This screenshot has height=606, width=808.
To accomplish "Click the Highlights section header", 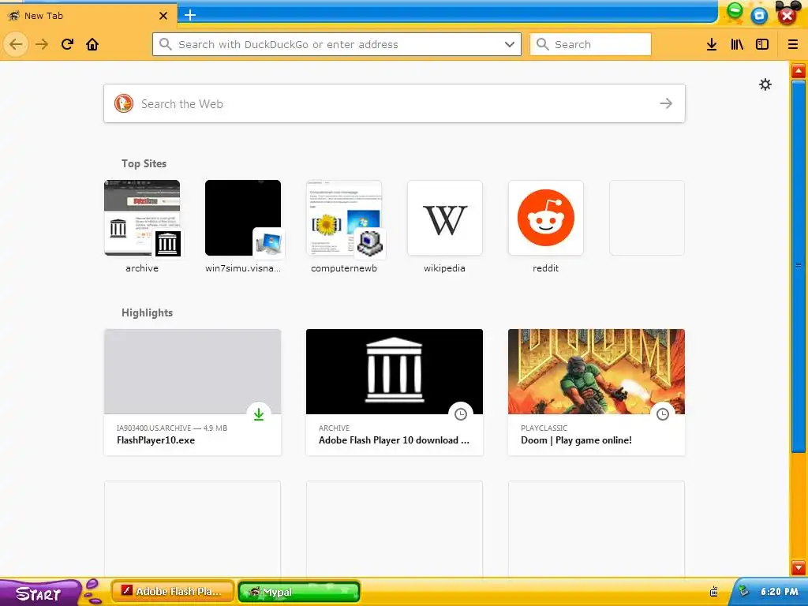I will click(x=147, y=312).
